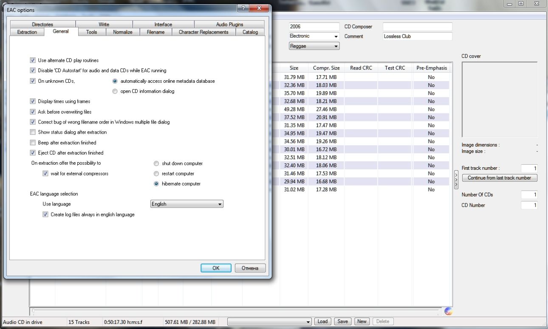Viewport: 548px width, 329px height.
Task: Switch to the Filename tab
Action: click(156, 32)
